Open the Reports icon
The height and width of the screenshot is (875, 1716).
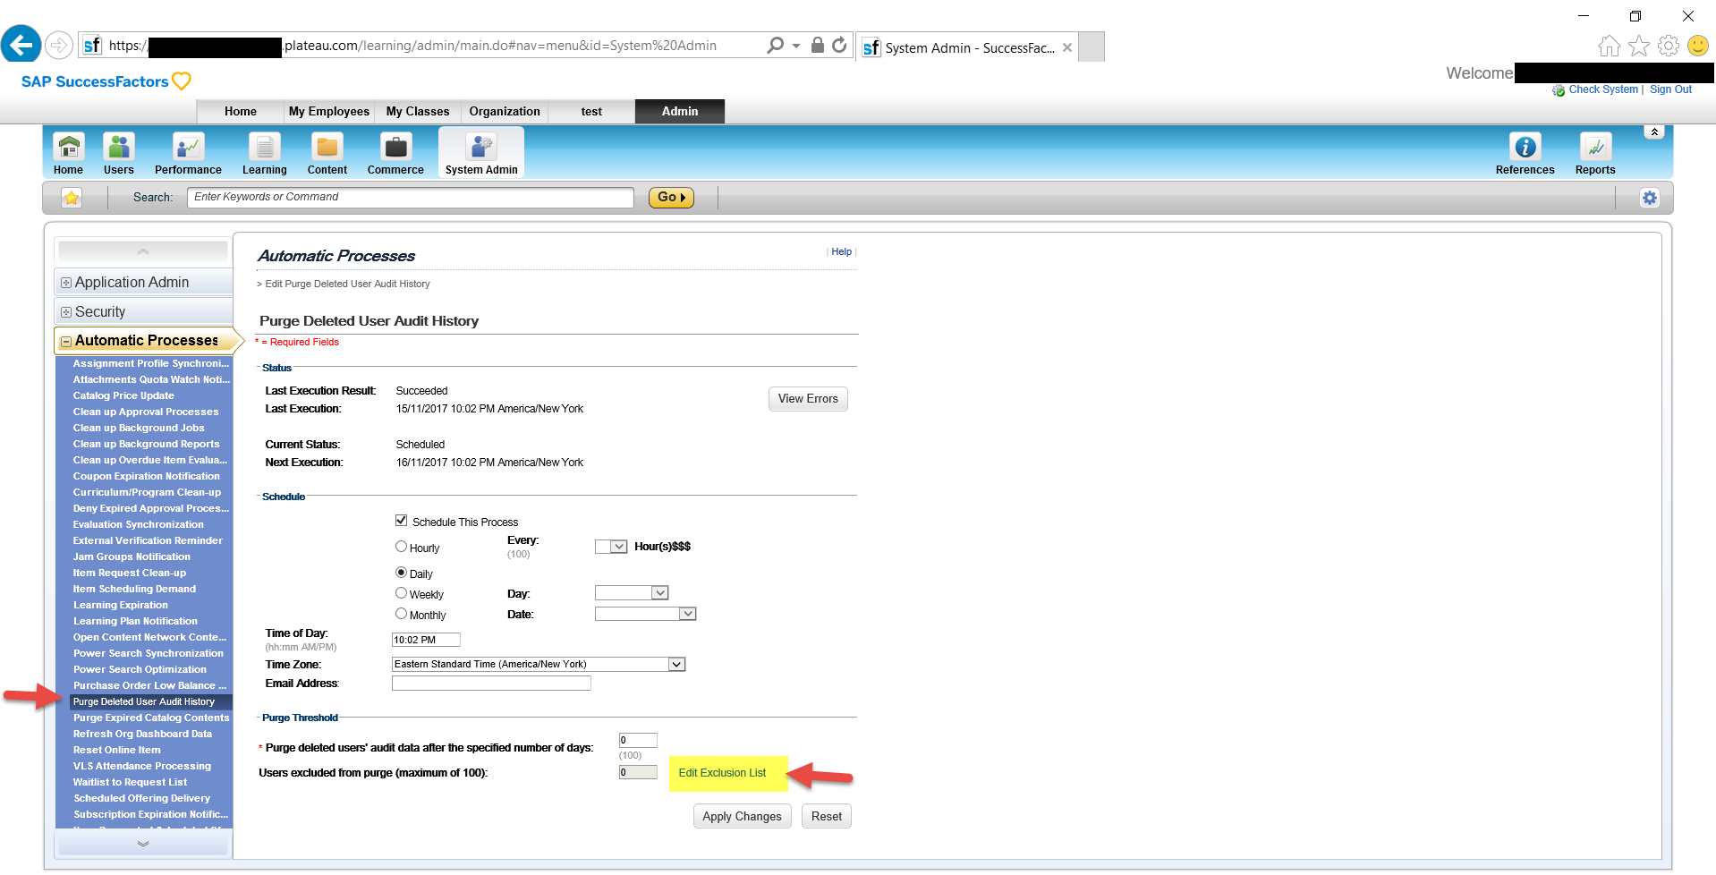click(1595, 154)
